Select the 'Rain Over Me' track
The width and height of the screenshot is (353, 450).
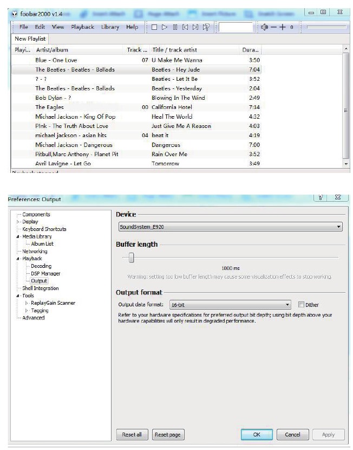click(x=136, y=155)
